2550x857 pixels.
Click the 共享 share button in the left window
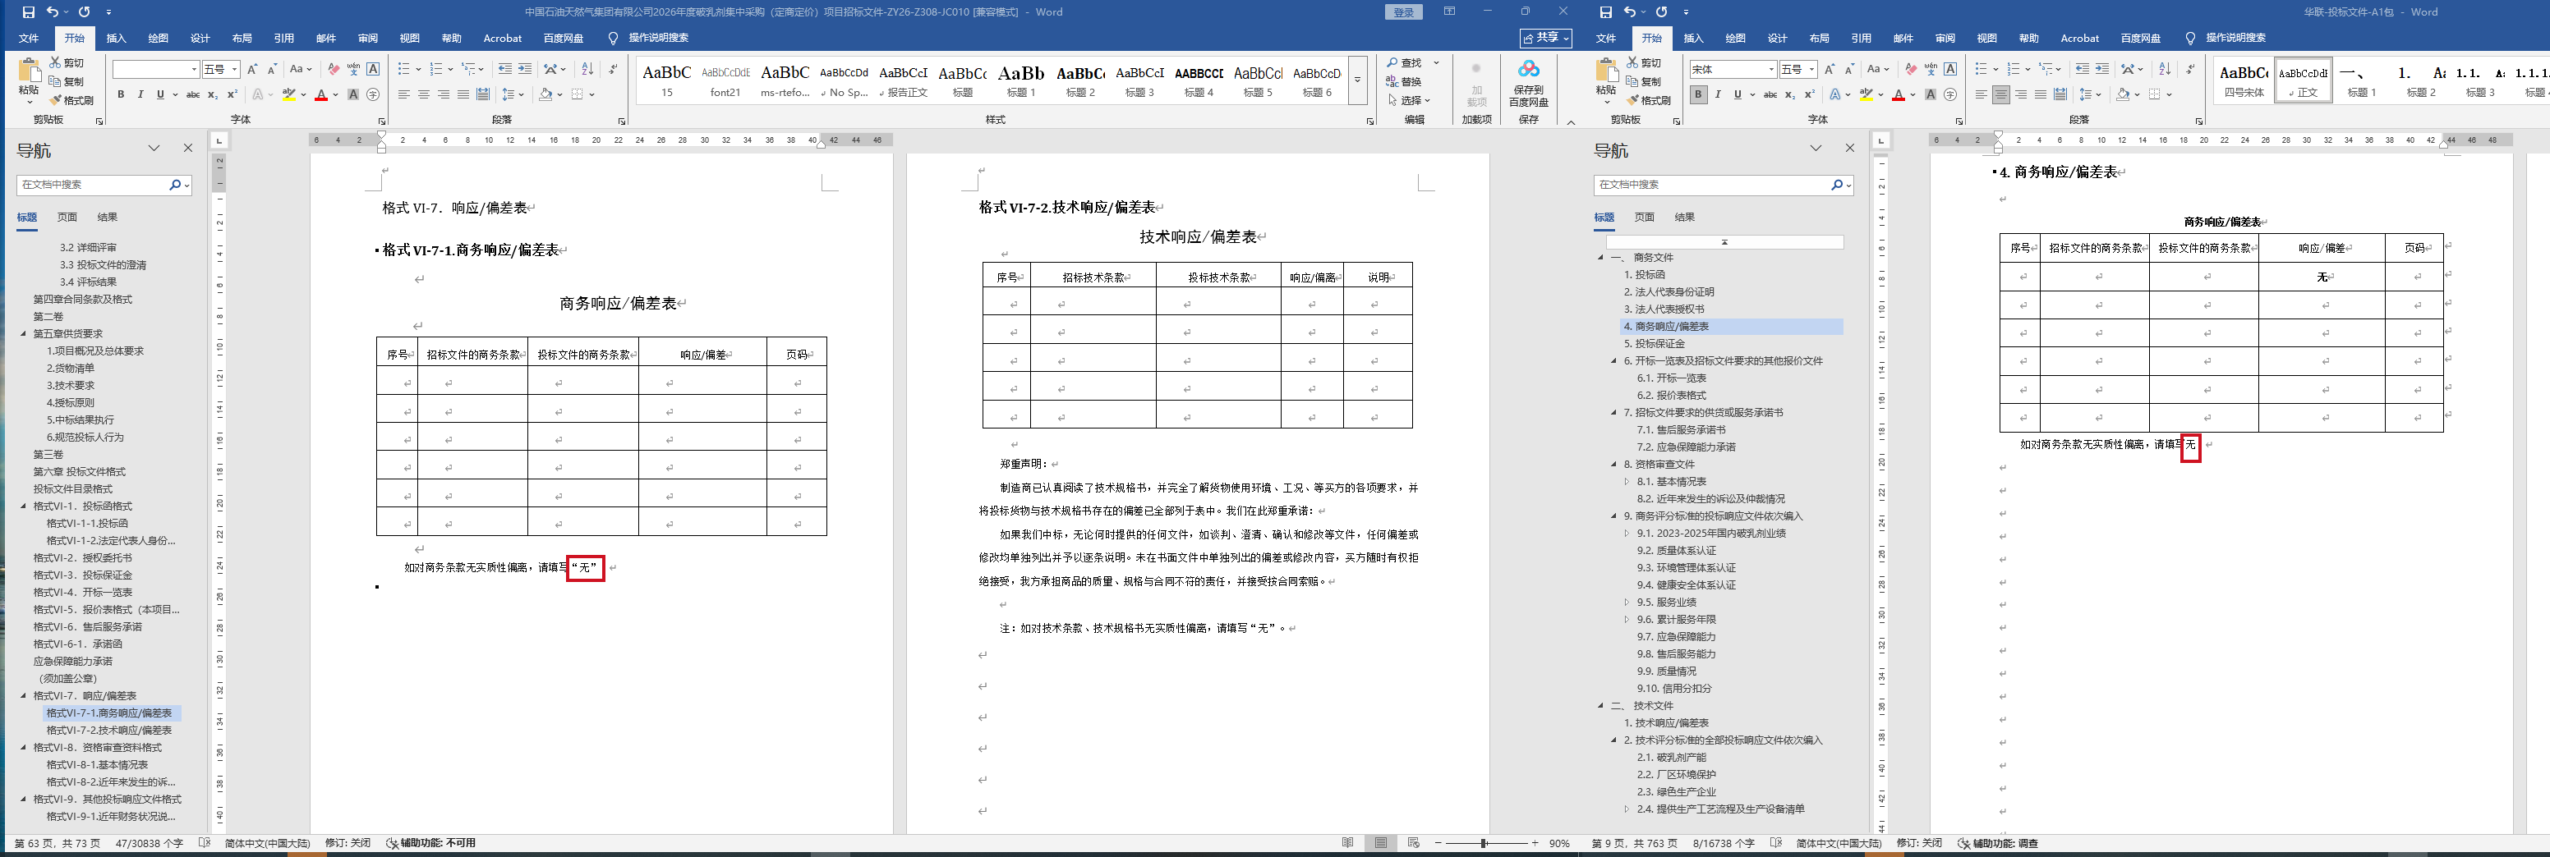pyautogui.click(x=1546, y=38)
